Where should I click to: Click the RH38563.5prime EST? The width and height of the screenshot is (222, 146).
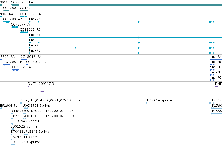coord(26,108)
